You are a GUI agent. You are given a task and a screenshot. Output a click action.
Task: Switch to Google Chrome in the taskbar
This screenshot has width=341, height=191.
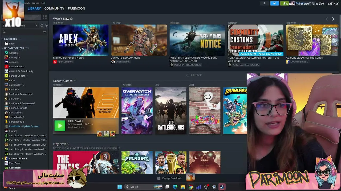click(191, 187)
